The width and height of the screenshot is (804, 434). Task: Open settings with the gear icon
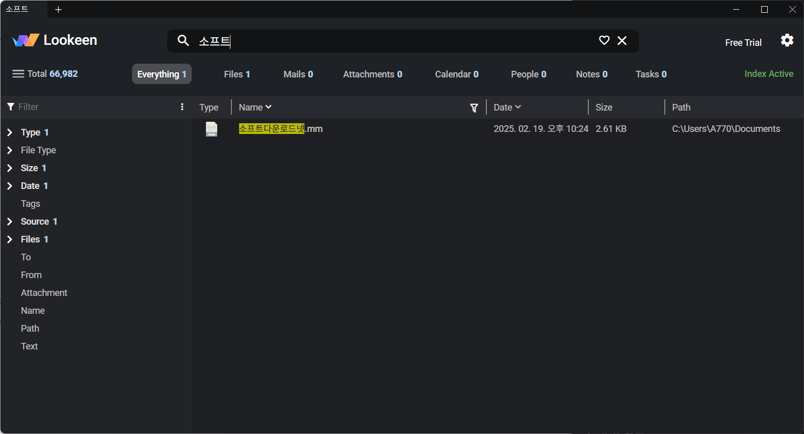tap(787, 40)
